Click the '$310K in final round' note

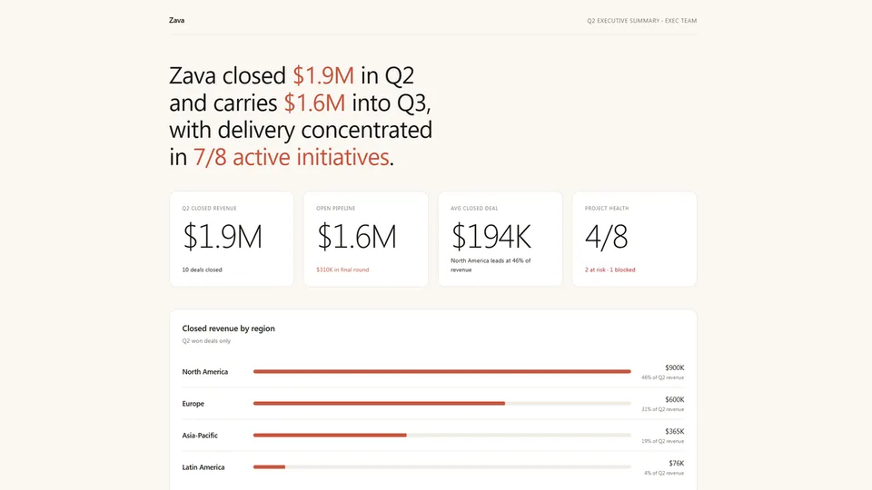pos(342,269)
